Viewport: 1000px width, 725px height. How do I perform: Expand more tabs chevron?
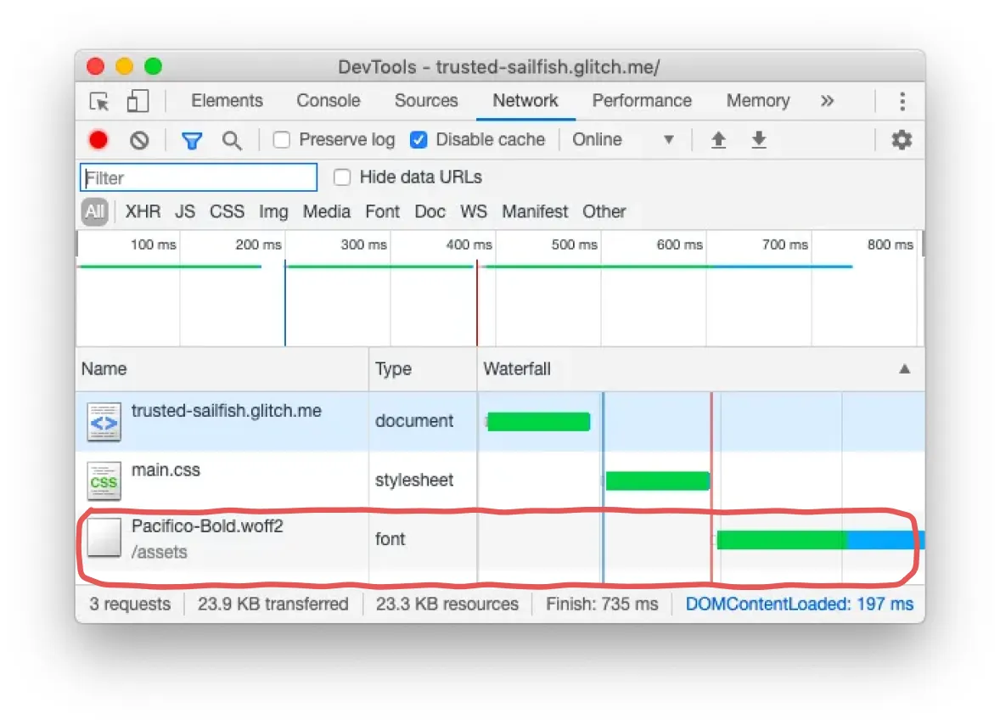click(x=827, y=101)
